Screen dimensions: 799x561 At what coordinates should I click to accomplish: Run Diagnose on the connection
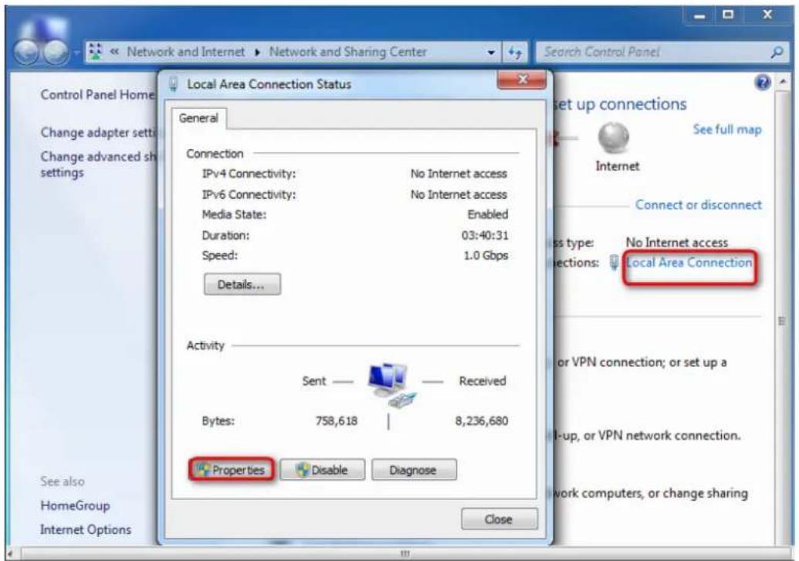point(414,470)
